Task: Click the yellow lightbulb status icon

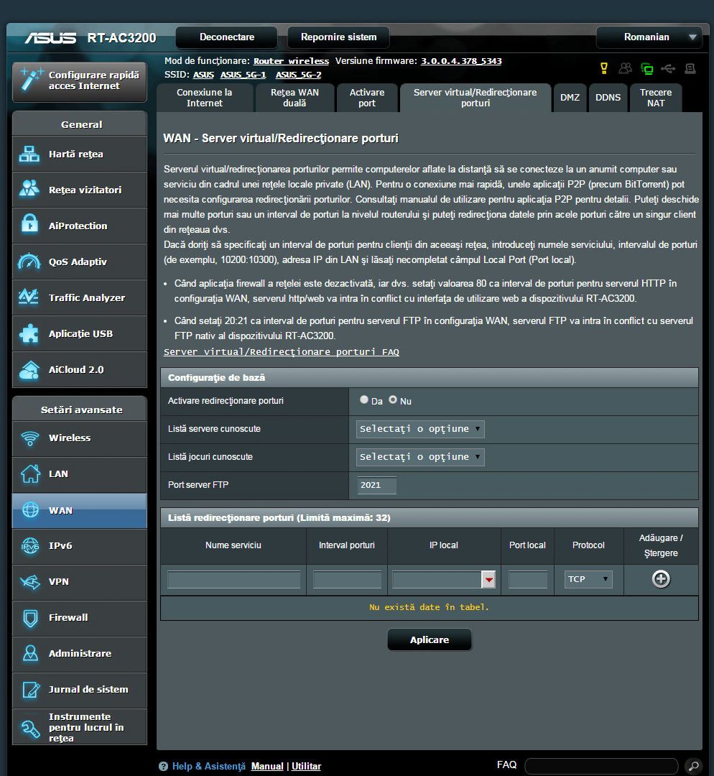Action: tap(604, 69)
